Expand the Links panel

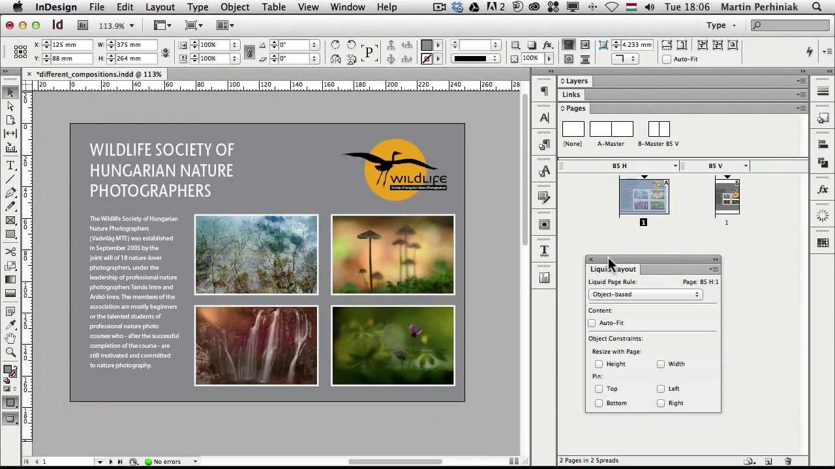pyautogui.click(x=571, y=94)
